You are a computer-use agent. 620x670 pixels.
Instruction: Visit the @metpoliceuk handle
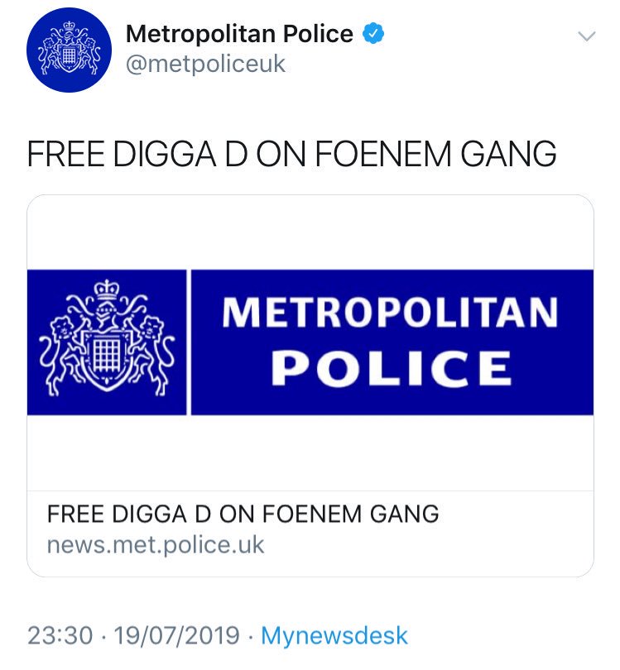(x=205, y=64)
